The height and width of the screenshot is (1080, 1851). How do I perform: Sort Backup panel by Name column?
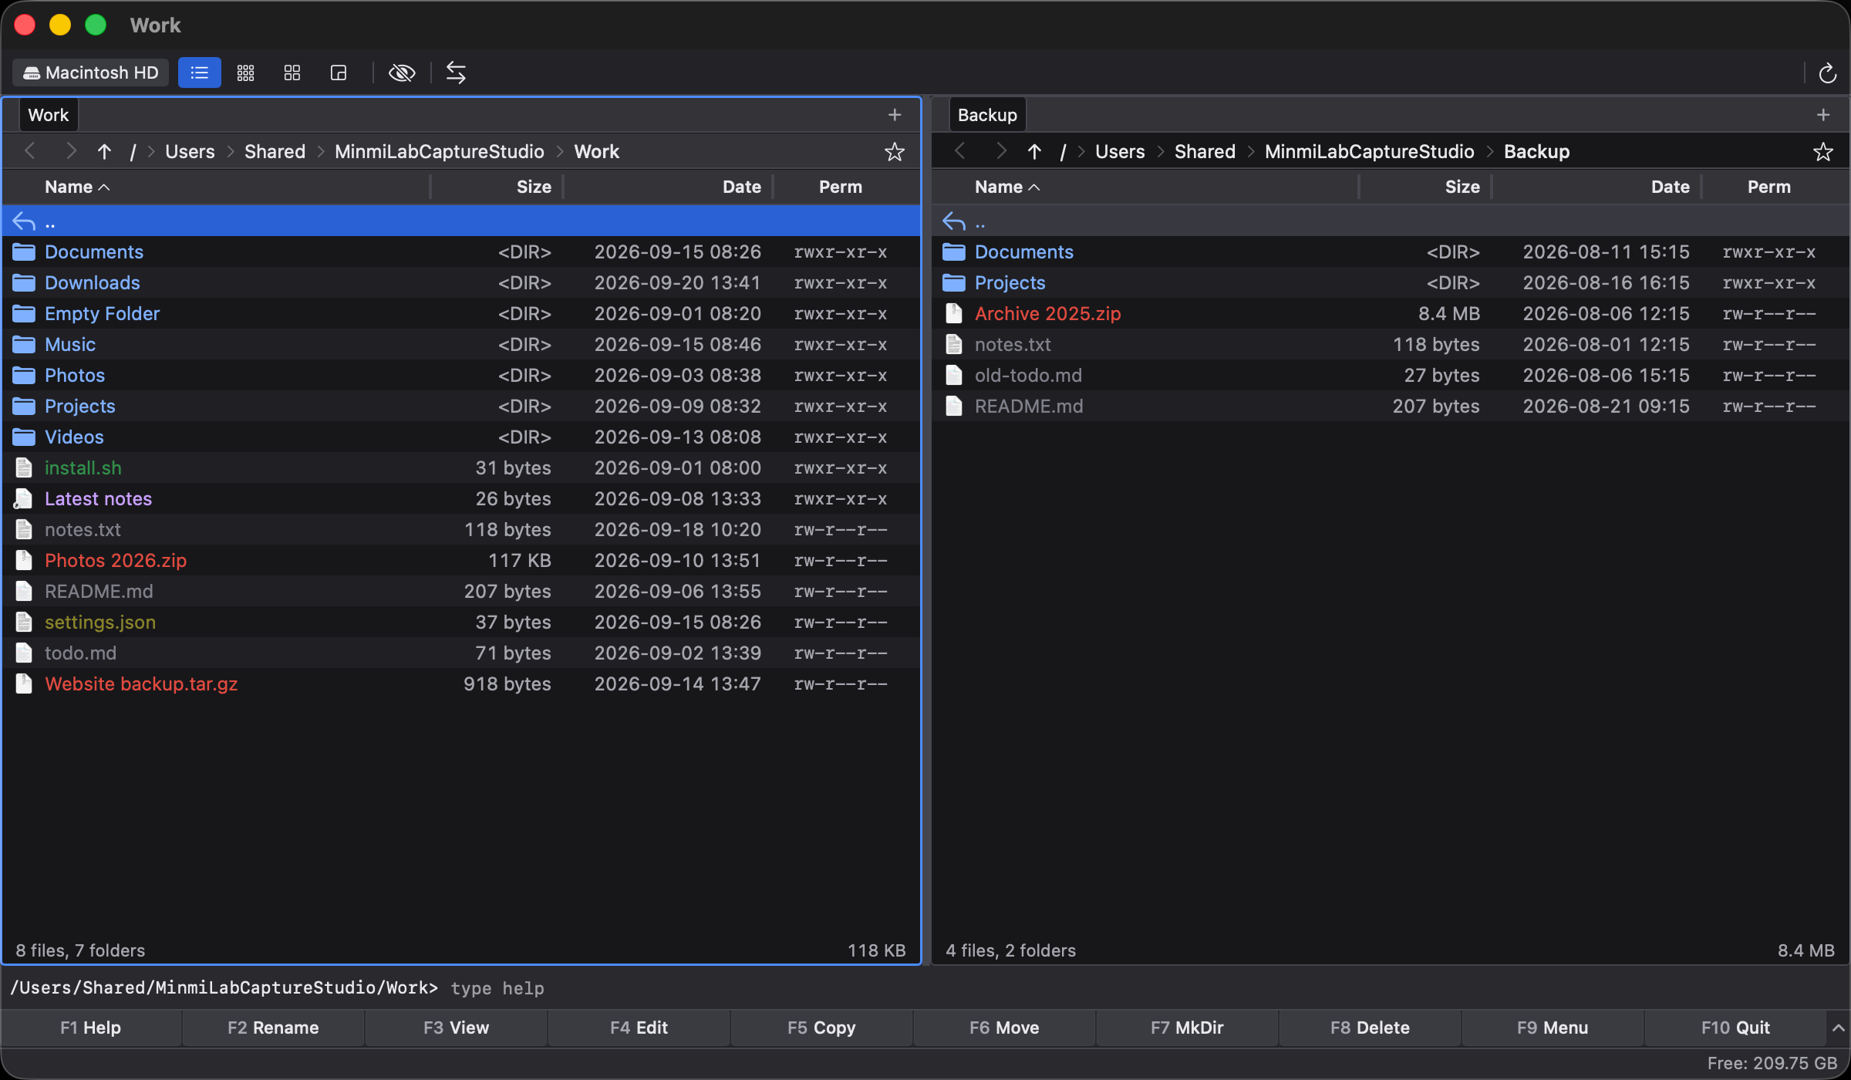pos(1007,187)
